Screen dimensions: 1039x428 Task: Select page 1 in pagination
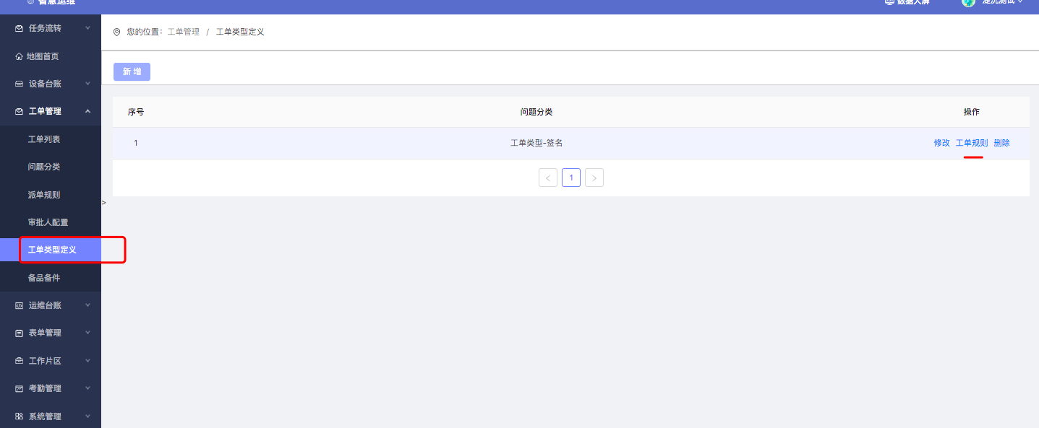[571, 178]
